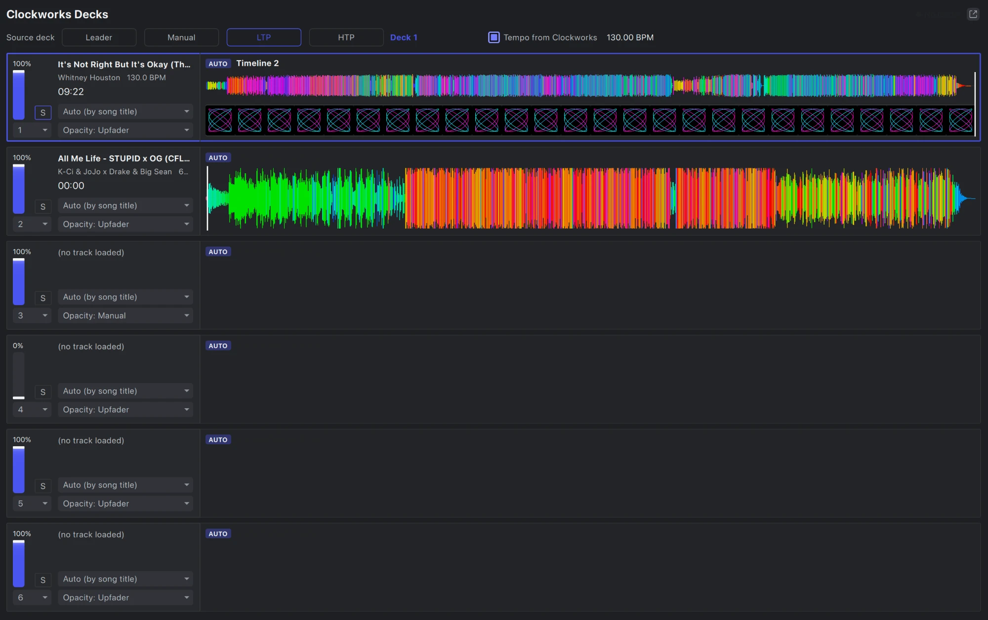Open deck 1 Auto (by song title) dropdown

125,112
